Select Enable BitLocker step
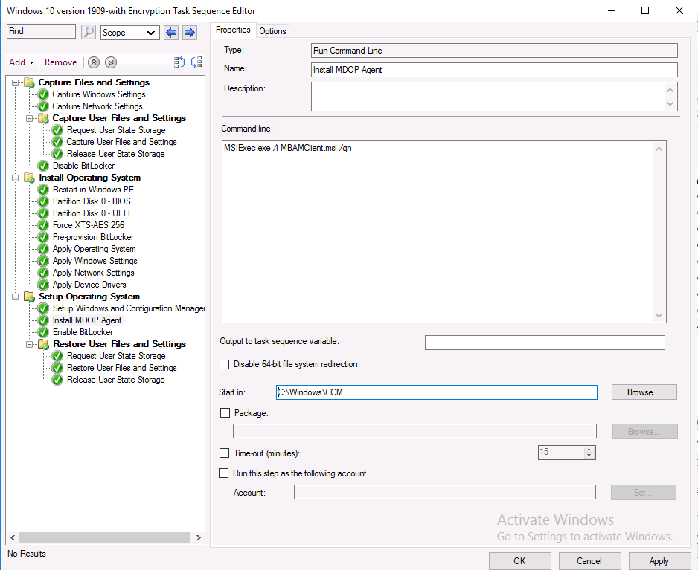 [x=83, y=332]
